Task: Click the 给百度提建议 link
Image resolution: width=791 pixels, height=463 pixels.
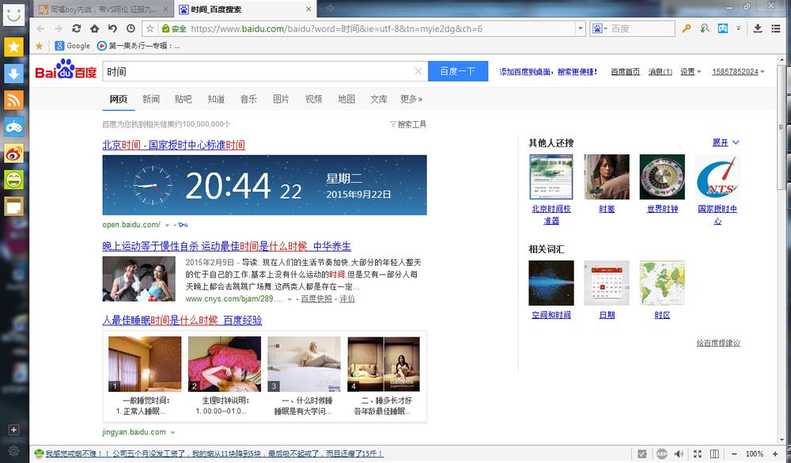Action: 718,343
